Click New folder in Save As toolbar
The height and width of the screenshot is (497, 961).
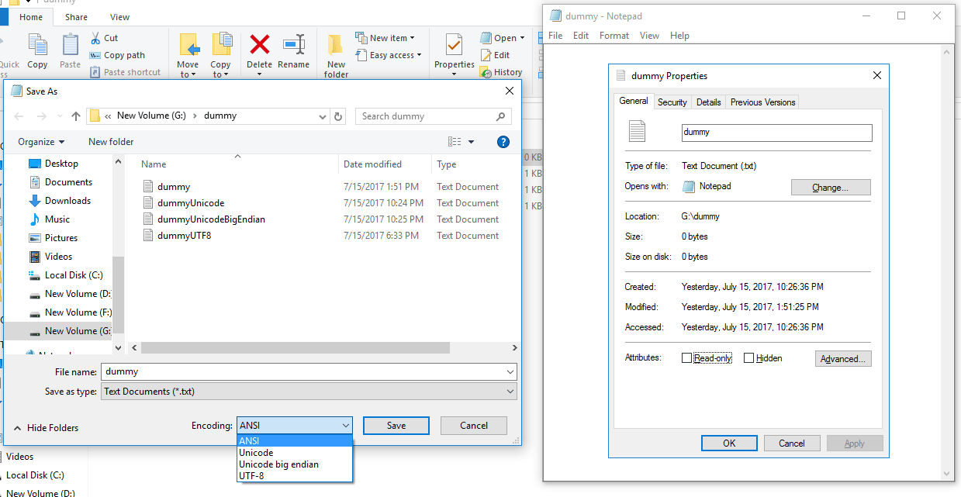(111, 142)
